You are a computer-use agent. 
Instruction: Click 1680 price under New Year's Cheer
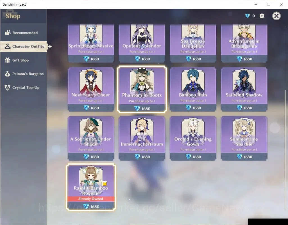click(x=95, y=108)
